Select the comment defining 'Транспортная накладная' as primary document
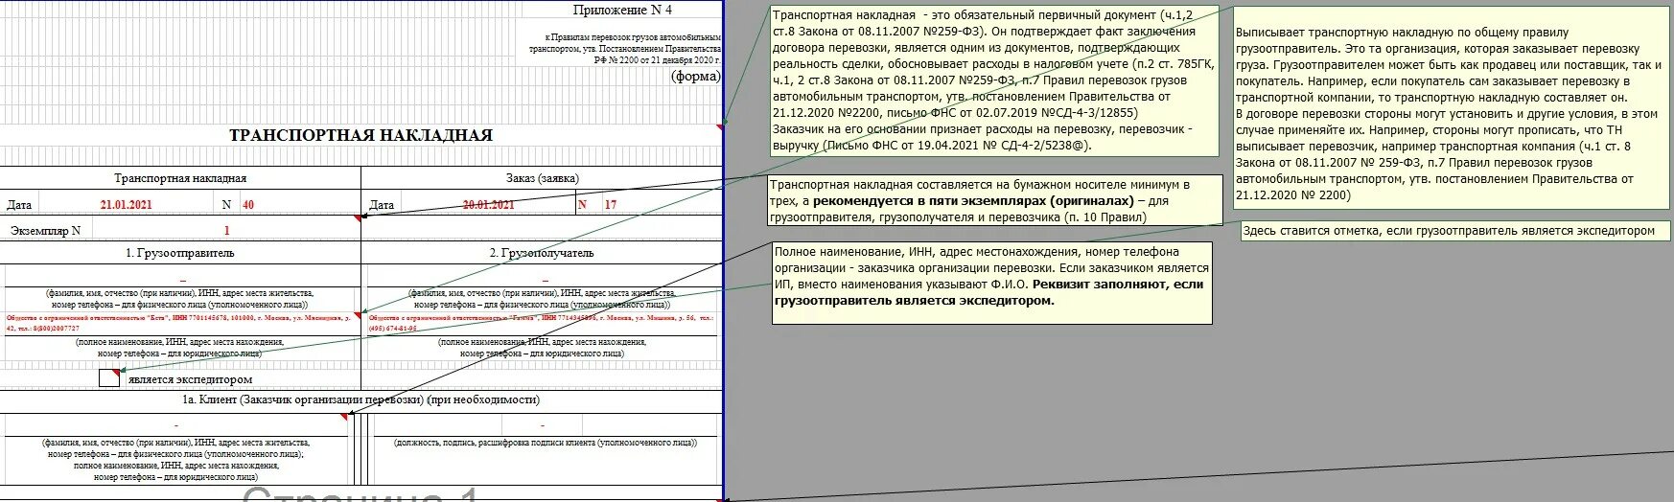The image size is (1674, 502). pos(995,80)
